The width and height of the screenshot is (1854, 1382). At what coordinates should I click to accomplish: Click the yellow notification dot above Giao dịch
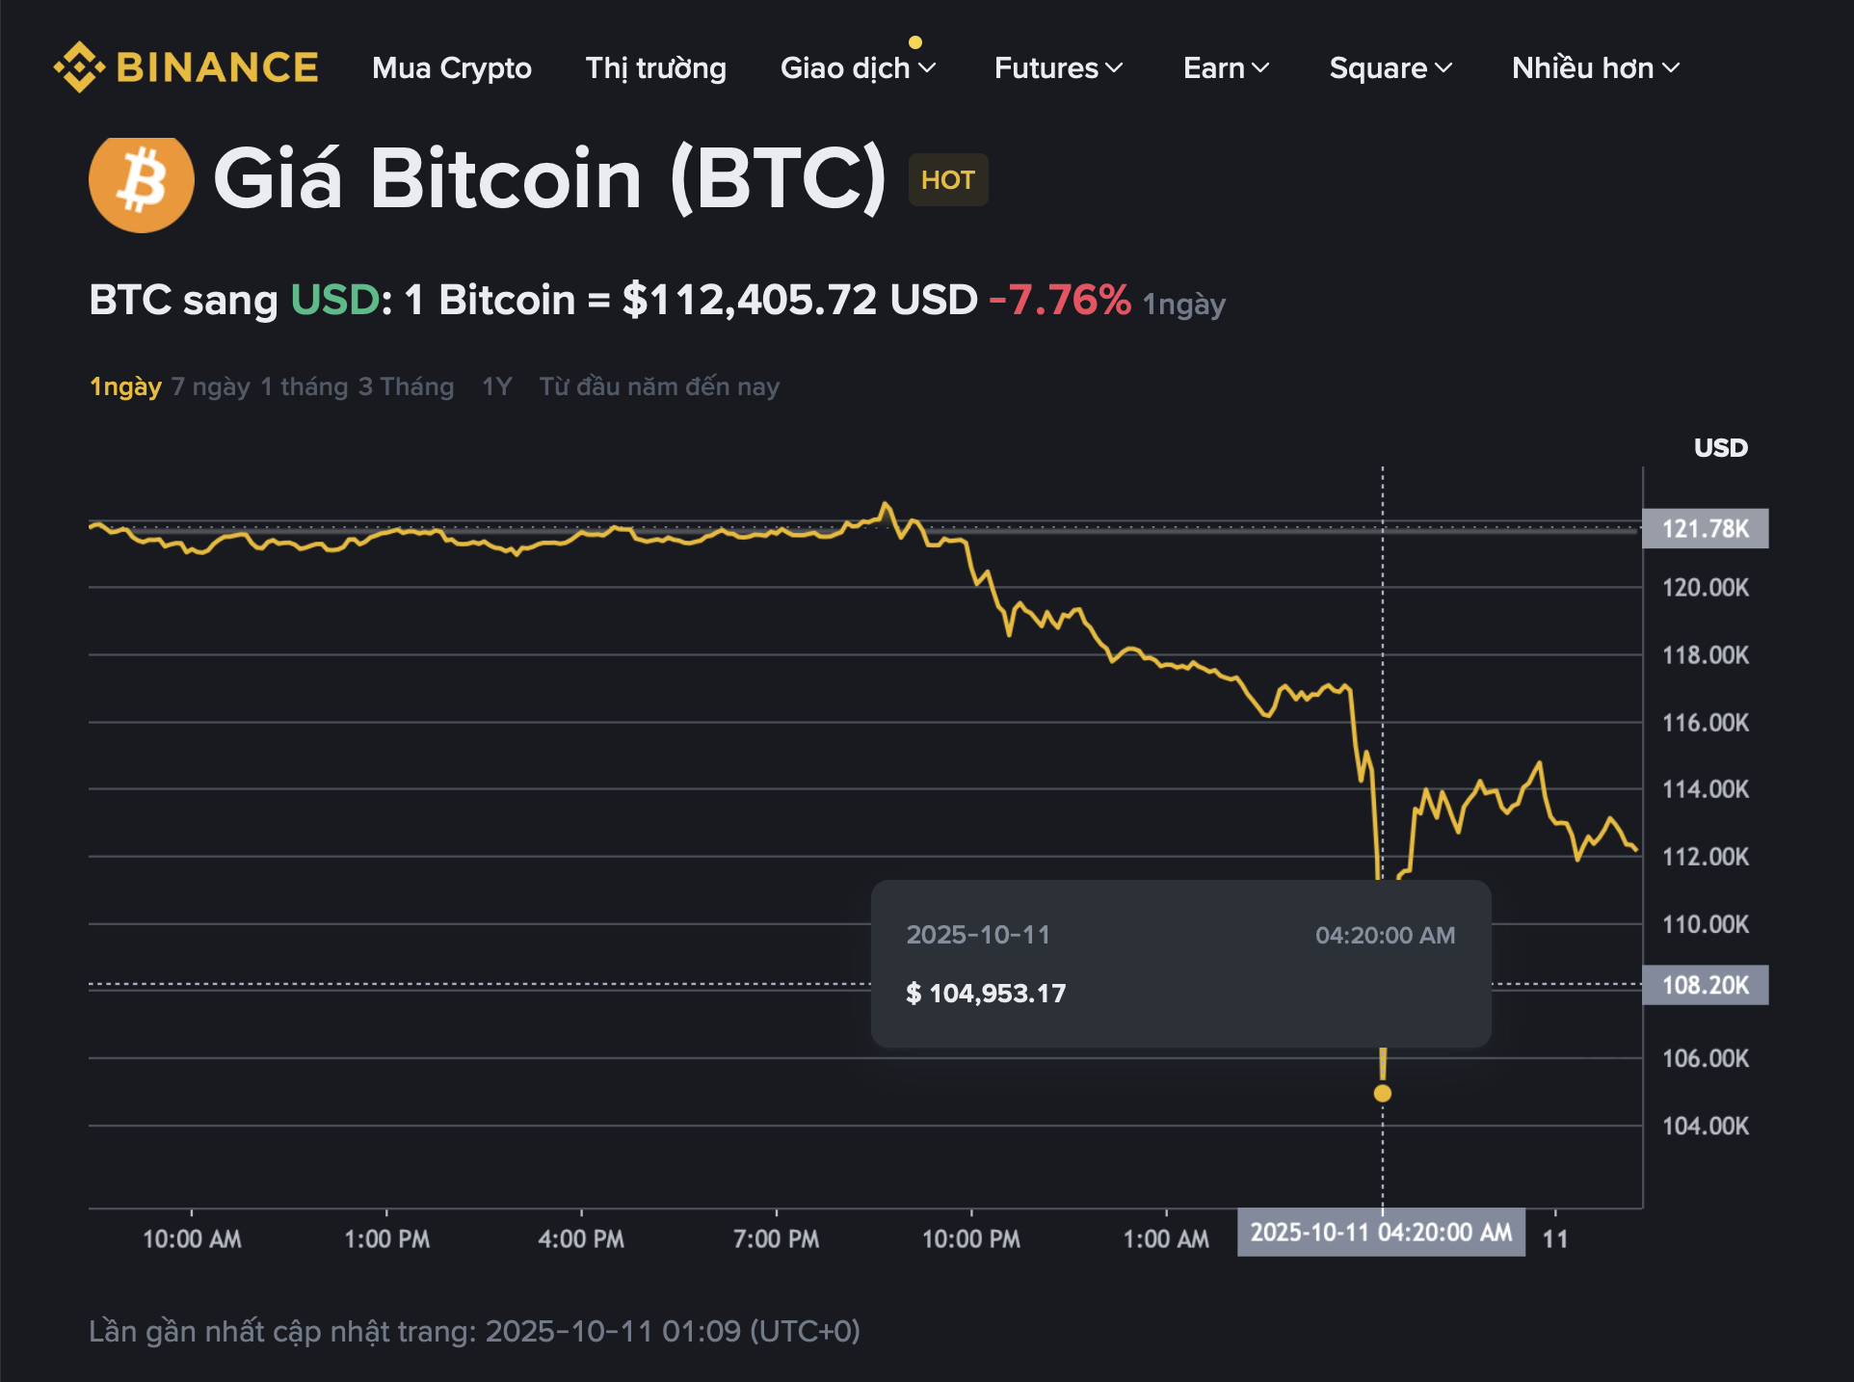click(x=915, y=42)
